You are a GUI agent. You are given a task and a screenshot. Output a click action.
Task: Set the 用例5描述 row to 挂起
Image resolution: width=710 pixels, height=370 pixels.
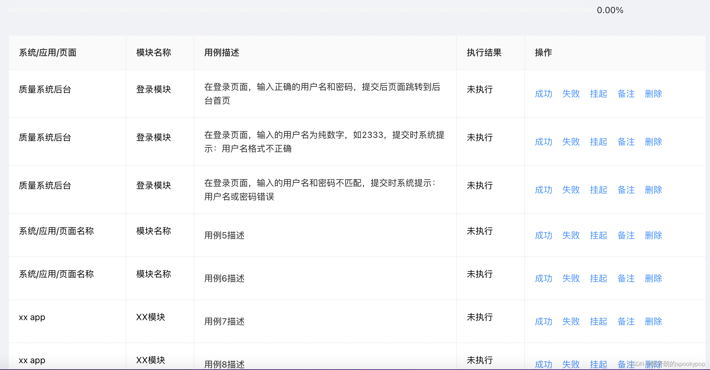click(598, 235)
